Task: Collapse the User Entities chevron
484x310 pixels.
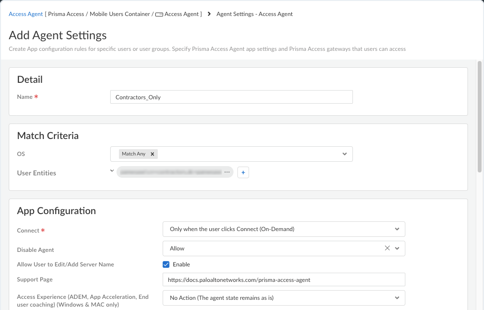Action: point(112,170)
